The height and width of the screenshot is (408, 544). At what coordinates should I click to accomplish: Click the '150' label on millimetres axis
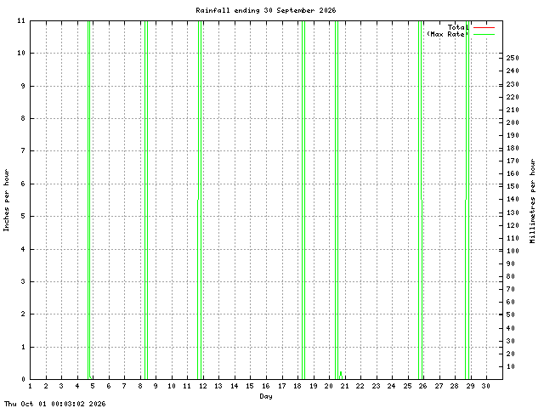point(513,186)
